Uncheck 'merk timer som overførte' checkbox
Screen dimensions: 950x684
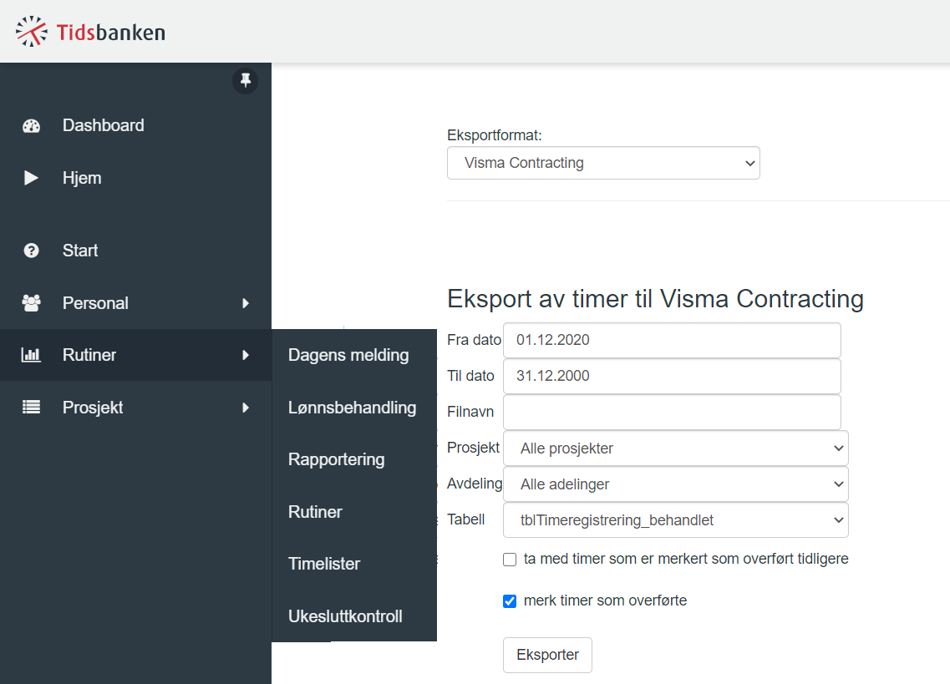tap(510, 601)
